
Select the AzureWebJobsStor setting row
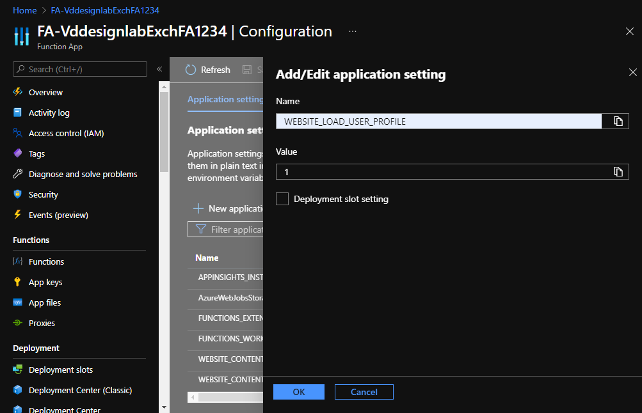tap(225, 298)
